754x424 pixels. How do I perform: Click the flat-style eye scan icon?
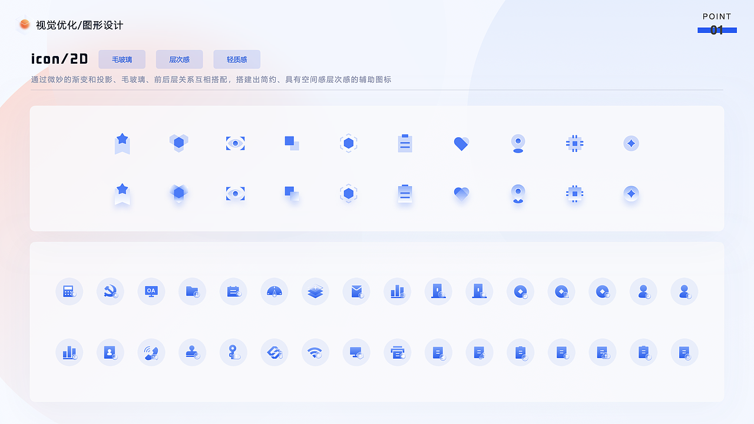(235, 143)
